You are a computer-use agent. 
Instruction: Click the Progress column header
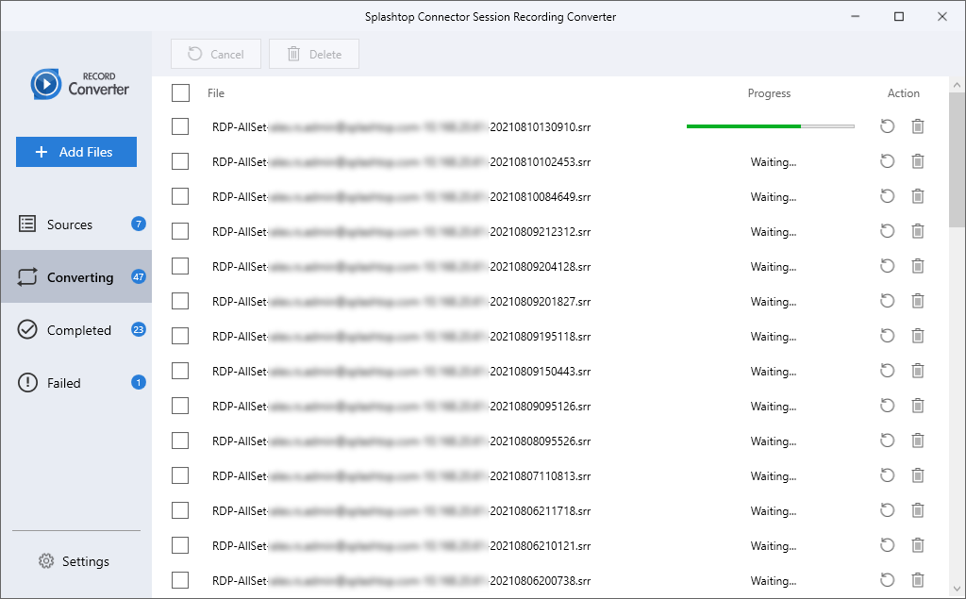pos(769,93)
